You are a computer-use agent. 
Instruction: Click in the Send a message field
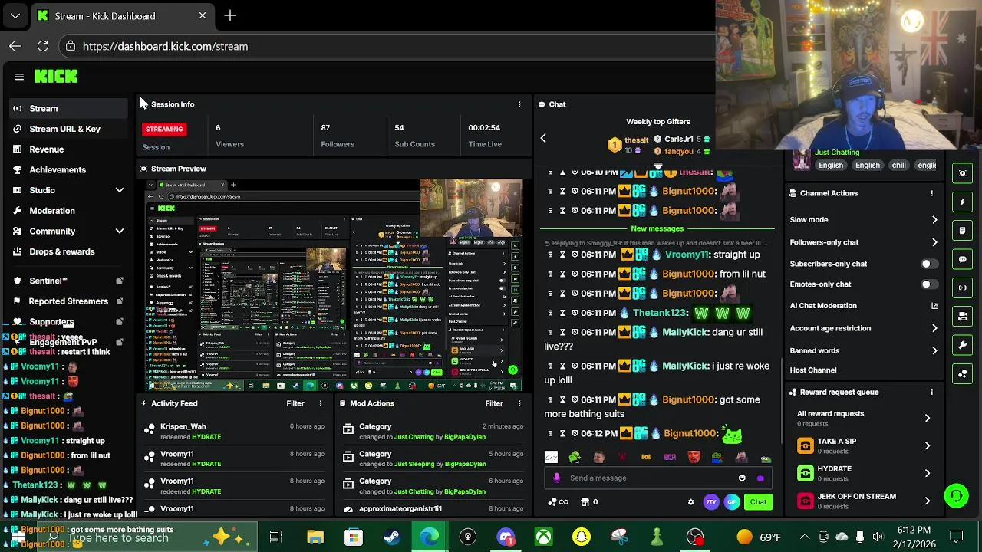[x=658, y=478]
